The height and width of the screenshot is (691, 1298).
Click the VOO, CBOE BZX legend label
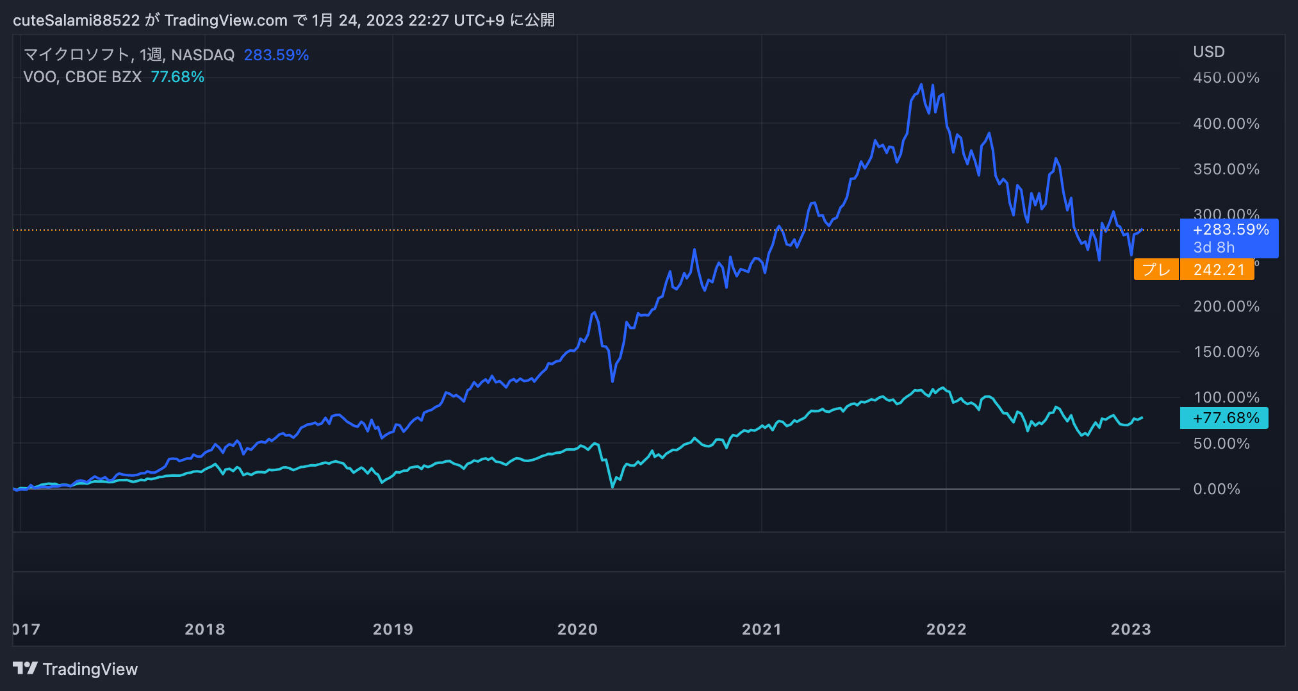tap(82, 77)
